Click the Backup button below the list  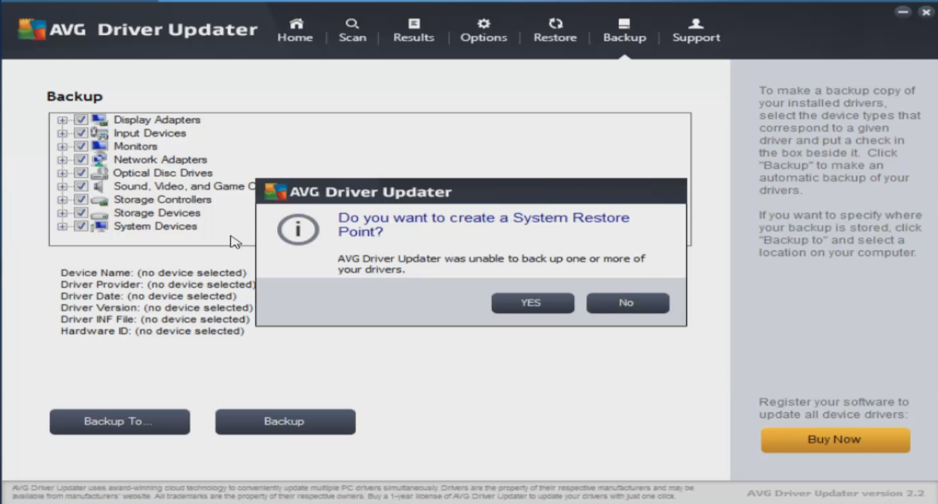285,422
